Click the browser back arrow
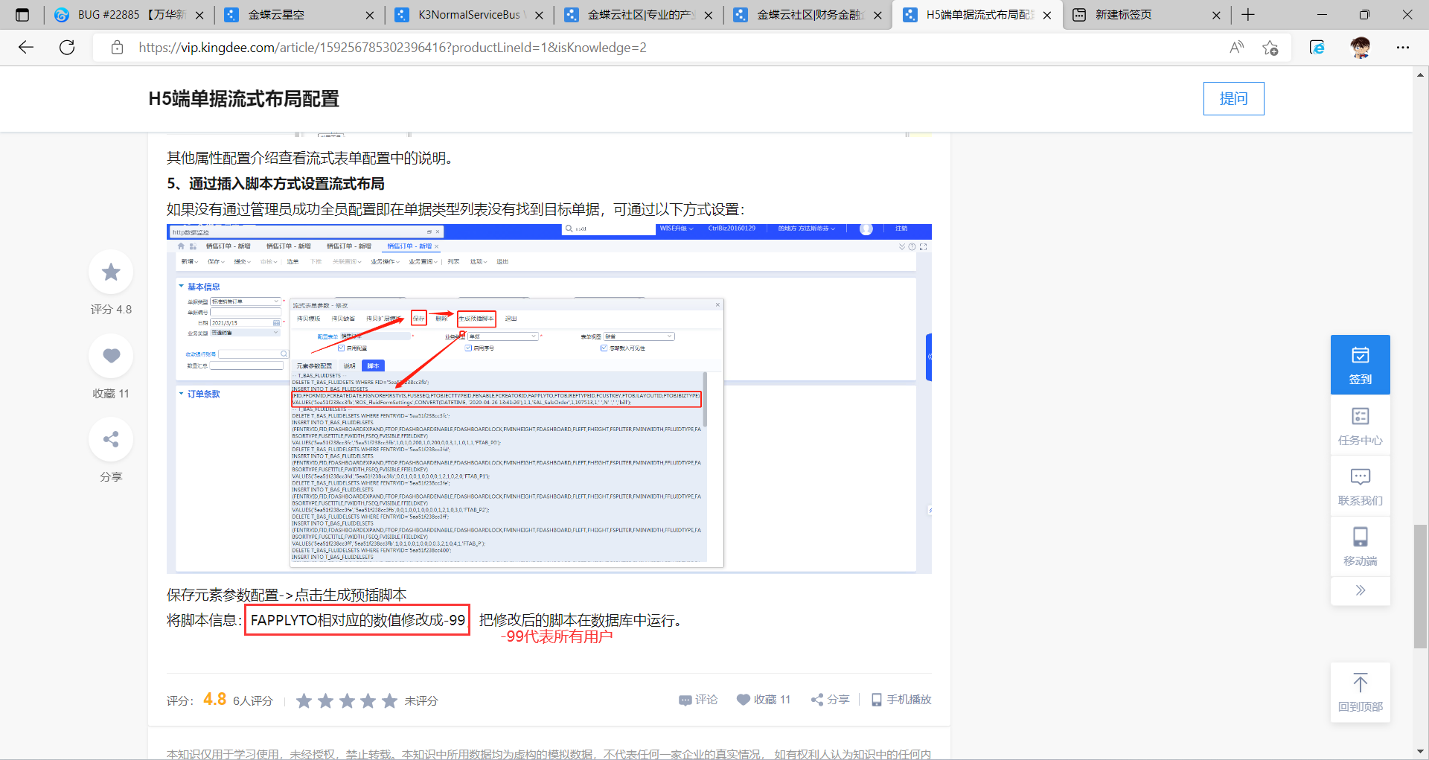 (x=26, y=48)
